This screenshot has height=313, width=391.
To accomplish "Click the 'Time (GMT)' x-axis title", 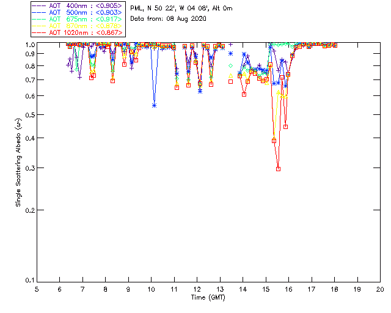I will (x=208, y=298).
